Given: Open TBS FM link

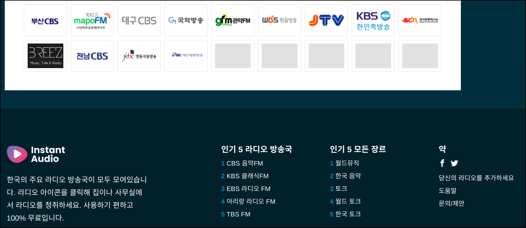Looking at the screenshot, I should pos(238,214).
